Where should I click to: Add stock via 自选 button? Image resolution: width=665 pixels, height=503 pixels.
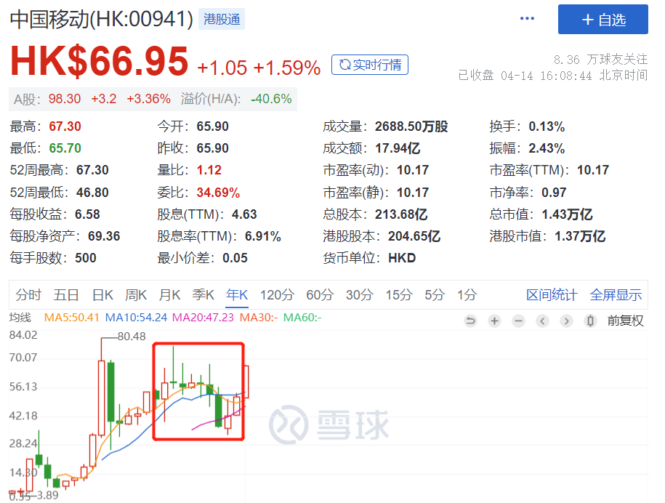602,20
